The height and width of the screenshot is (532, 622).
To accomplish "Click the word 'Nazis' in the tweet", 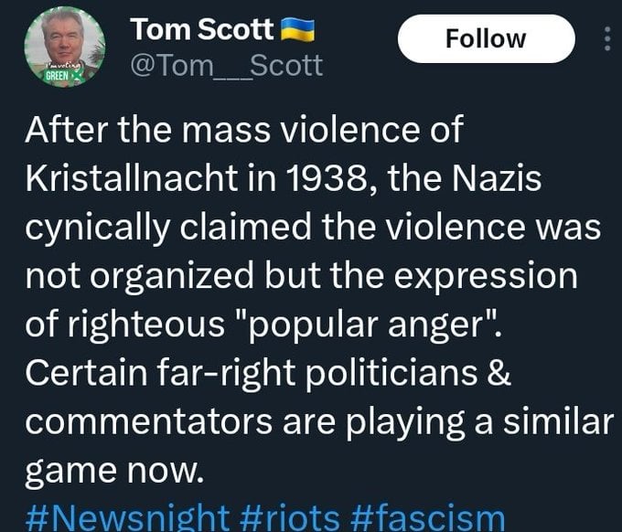I will click(497, 178).
